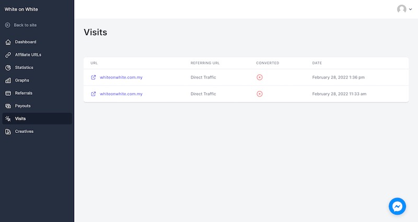Click the user avatar in top bar
Screen dimensions: 418x222
401,9
